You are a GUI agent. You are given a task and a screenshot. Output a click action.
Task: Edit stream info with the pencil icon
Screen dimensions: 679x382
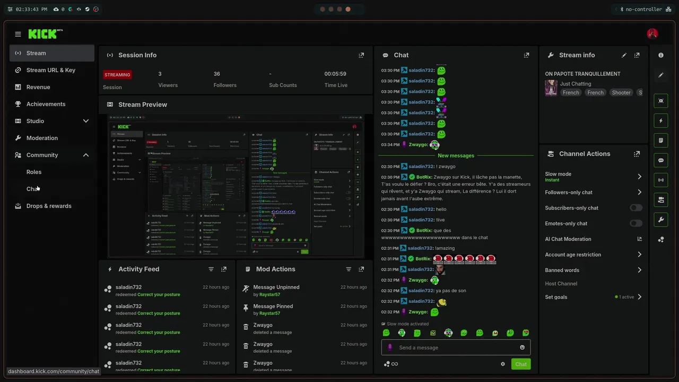(x=624, y=55)
